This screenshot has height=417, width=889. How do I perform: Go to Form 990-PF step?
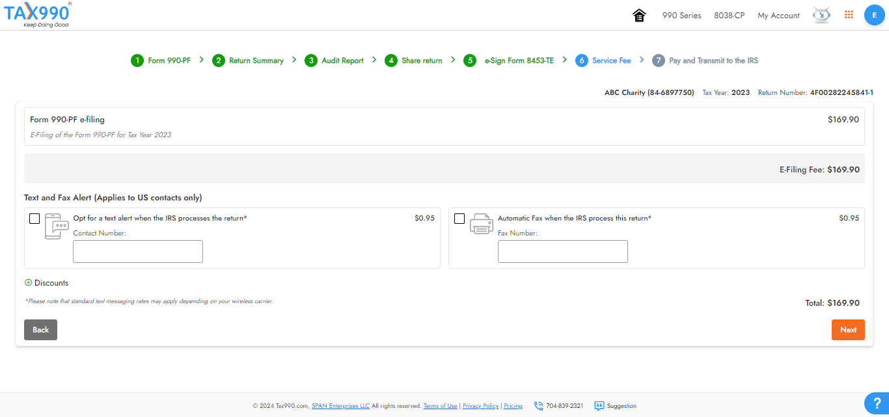(x=169, y=61)
